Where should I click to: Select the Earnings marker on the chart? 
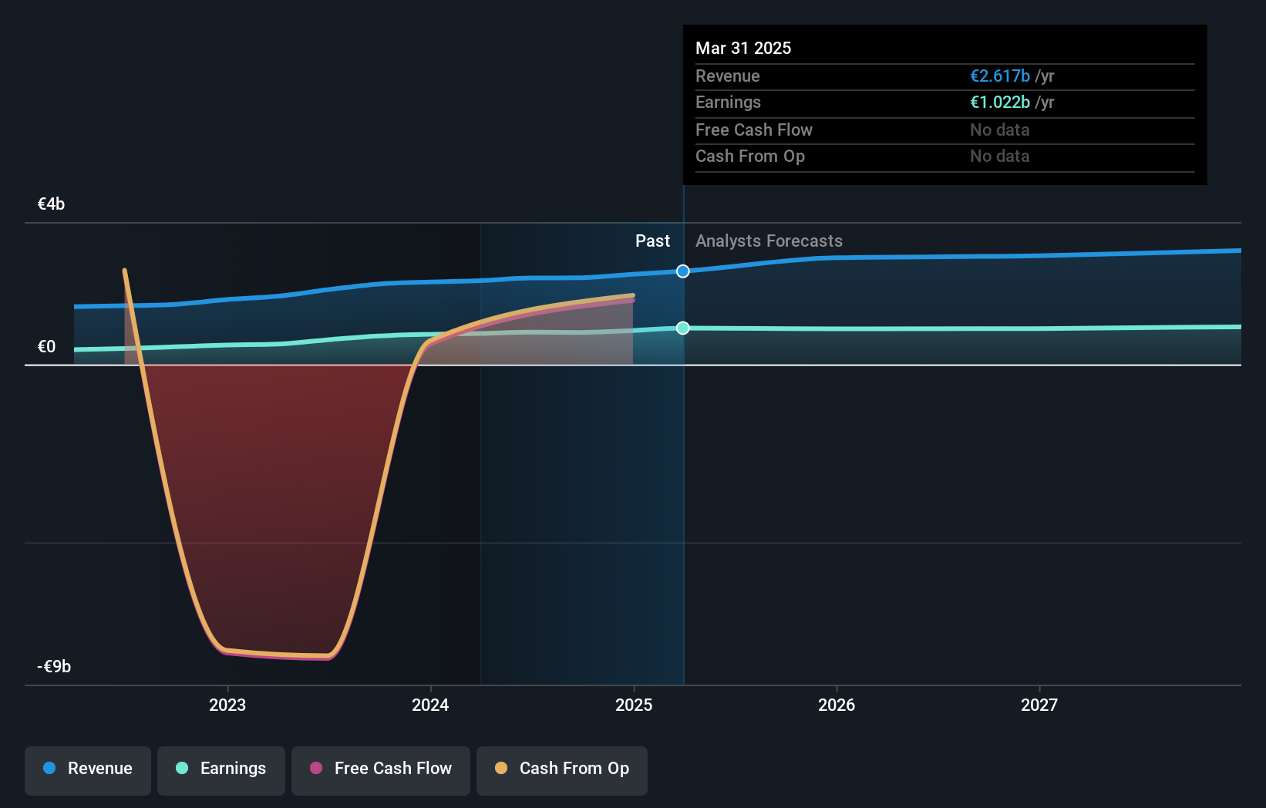pos(682,328)
